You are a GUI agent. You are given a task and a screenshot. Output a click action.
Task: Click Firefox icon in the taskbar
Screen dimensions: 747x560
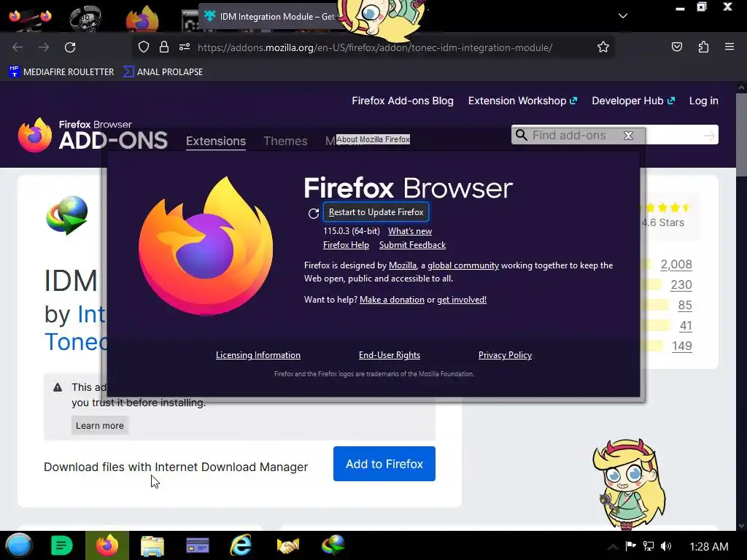(x=107, y=545)
